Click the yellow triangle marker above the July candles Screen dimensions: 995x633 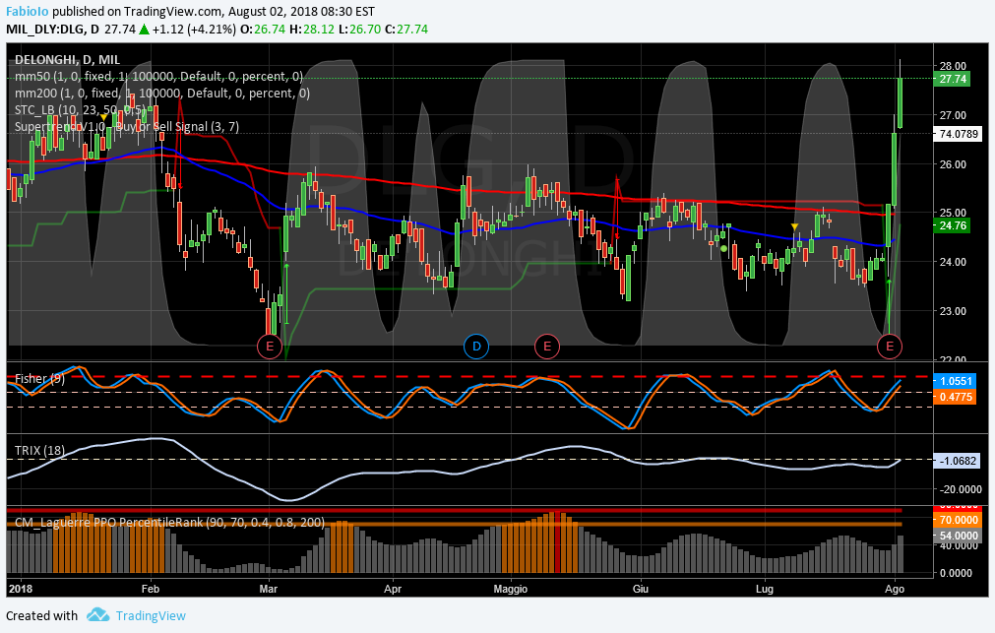[x=794, y=226]
